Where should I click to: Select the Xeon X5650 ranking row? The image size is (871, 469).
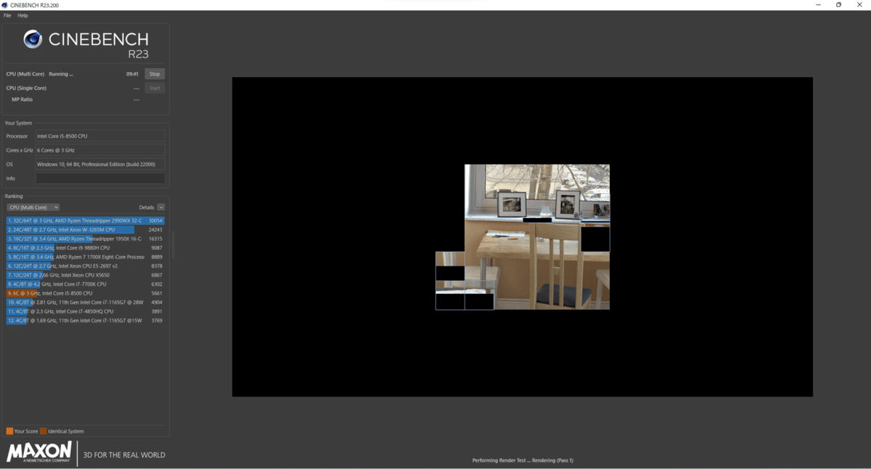(86, 275)
